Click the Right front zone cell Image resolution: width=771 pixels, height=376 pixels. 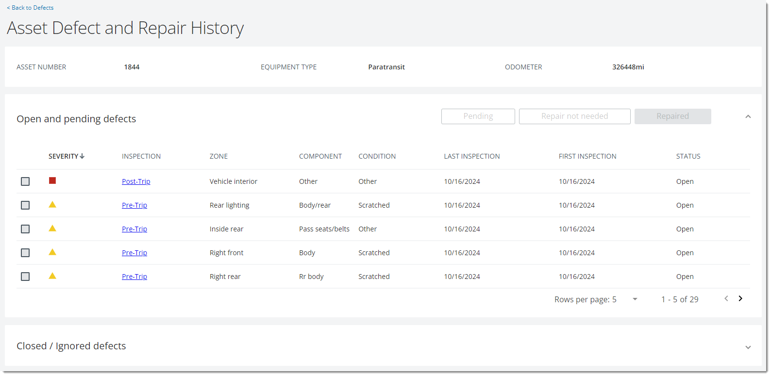point(227,253)
